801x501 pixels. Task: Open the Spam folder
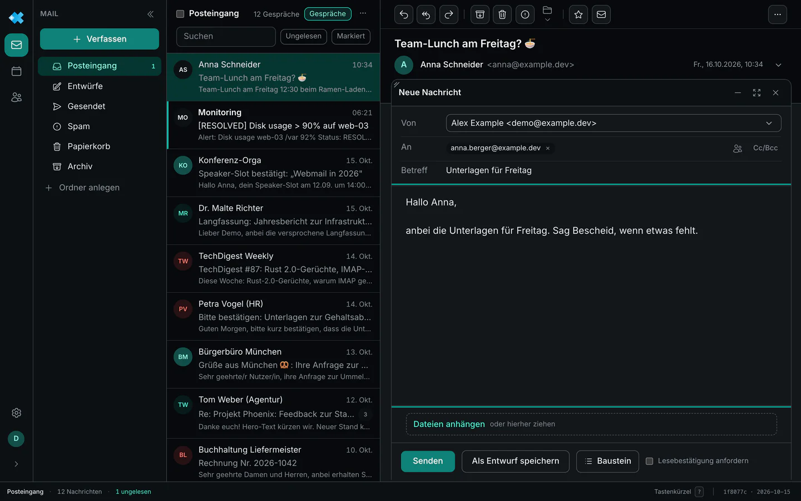click(x=100, y=126)
